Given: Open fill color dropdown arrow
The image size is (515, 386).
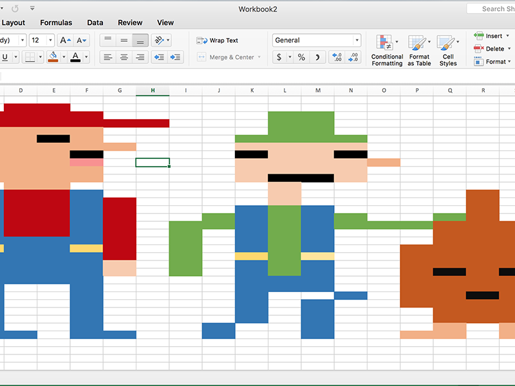Looking at the screenshot, I should (x=64, y=57).
